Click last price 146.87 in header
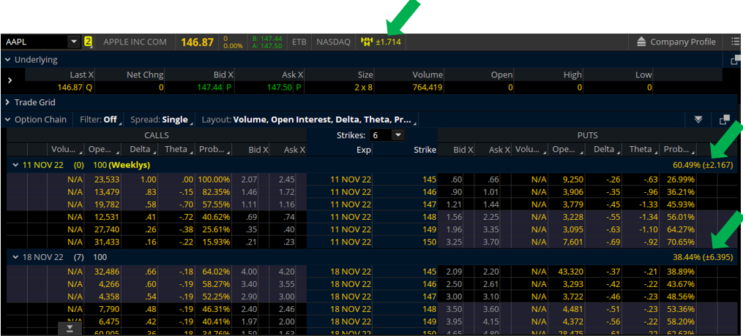 point(197,42)
